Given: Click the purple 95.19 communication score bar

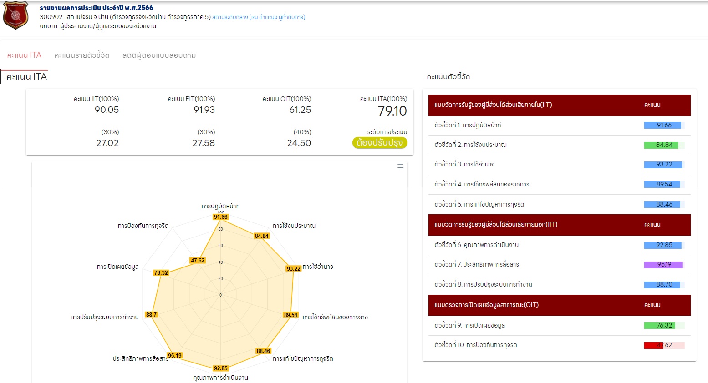Looking at the screenshot, I should pos(663,265).
